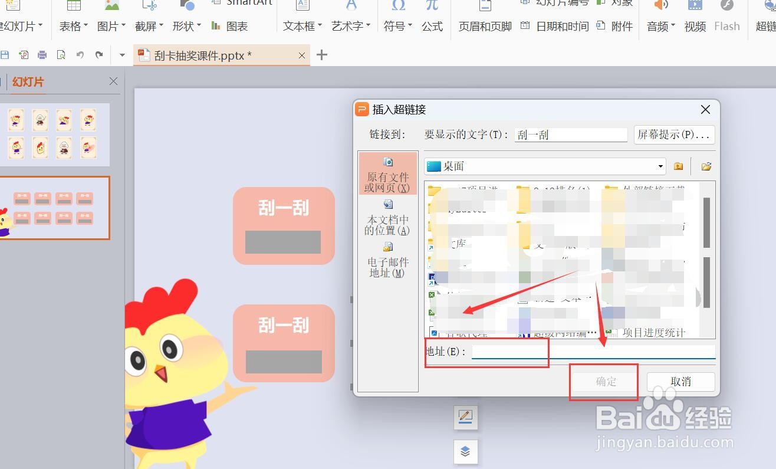Select the second slide thumbnail with scratch cards
This screenshot has width=776, height=469.
click(x=55, y=208)
